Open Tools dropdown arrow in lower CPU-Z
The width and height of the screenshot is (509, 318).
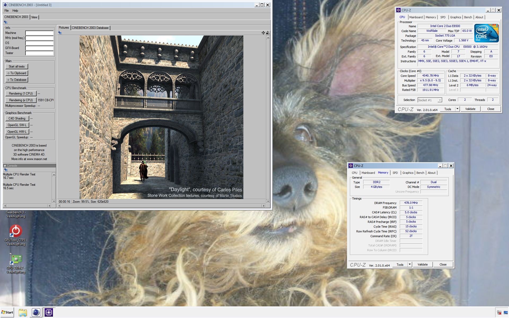coord(410,264)
